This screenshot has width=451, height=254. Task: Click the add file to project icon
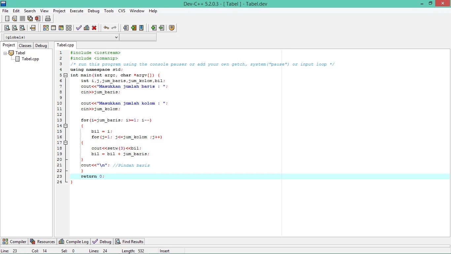tap(154, 28)
